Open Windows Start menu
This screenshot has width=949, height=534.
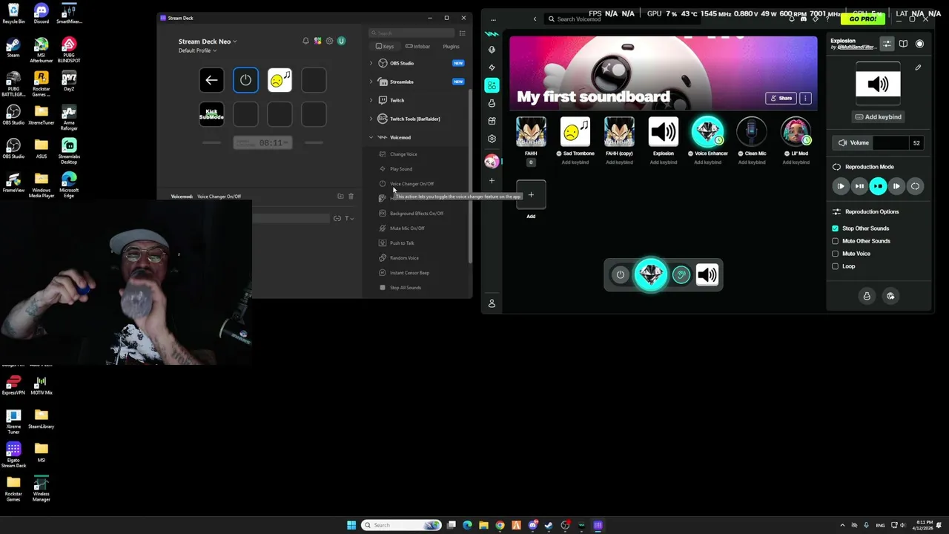(x=351, y=525)
